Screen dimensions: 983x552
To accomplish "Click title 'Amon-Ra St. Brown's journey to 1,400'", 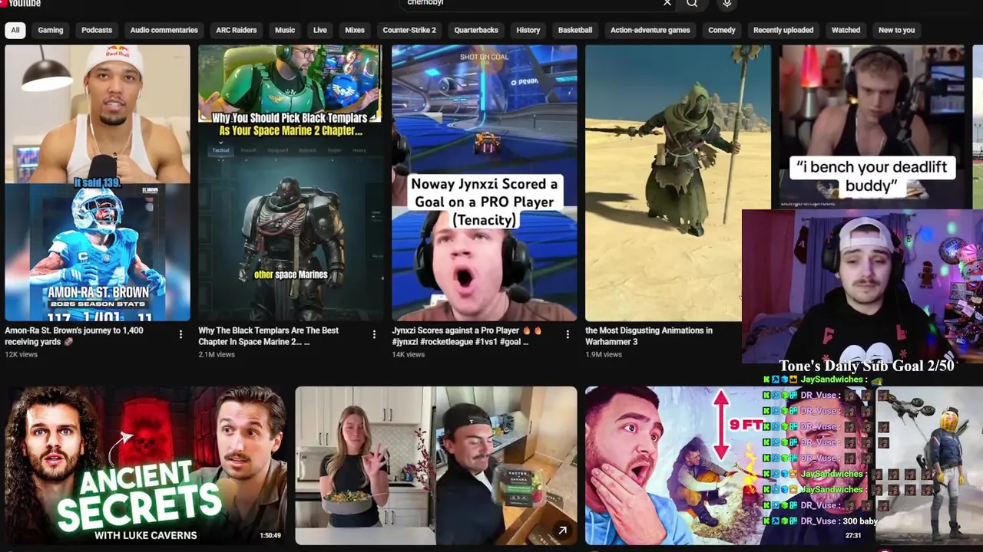I will [x=74, y=336].
